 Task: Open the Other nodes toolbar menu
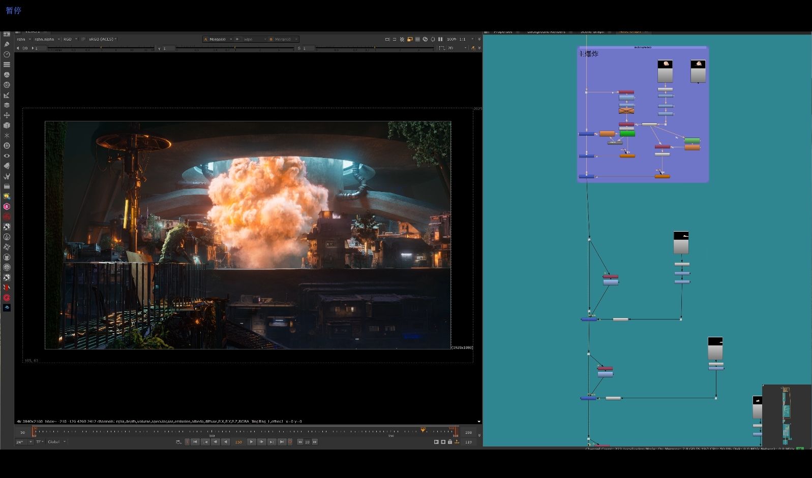[7, 186]
